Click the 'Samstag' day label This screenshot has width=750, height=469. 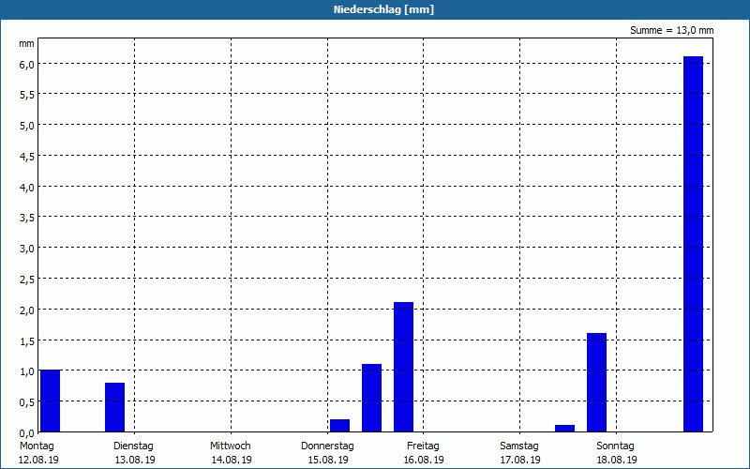point(519,446)
